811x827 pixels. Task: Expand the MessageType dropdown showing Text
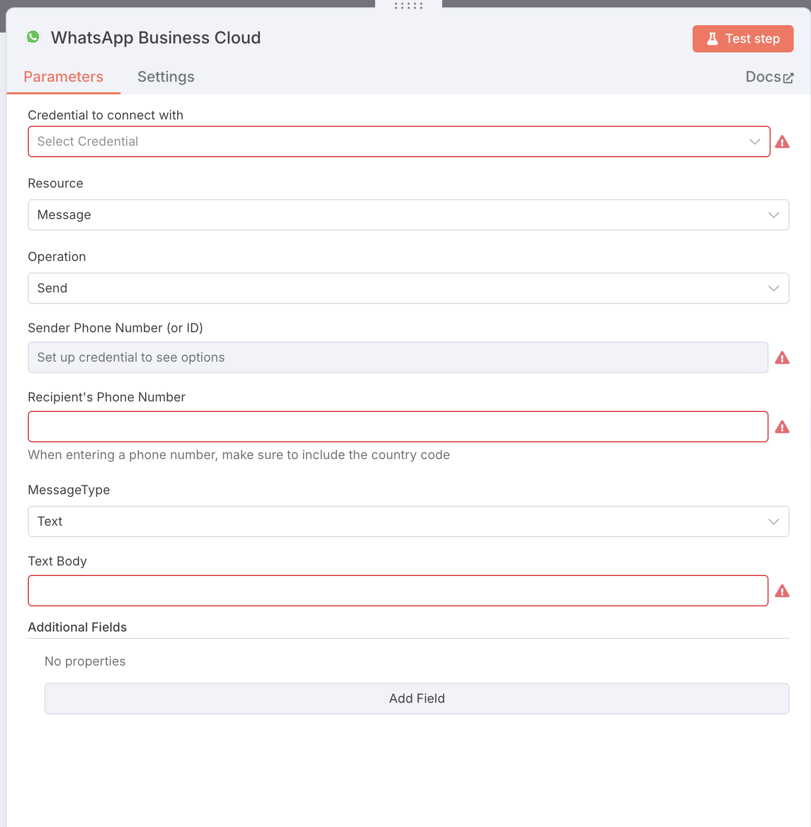[409, 521]
